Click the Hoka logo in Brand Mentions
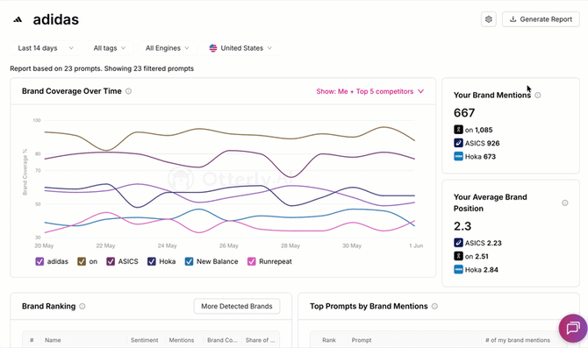This screenshot has height=348, width=588. 458,156
